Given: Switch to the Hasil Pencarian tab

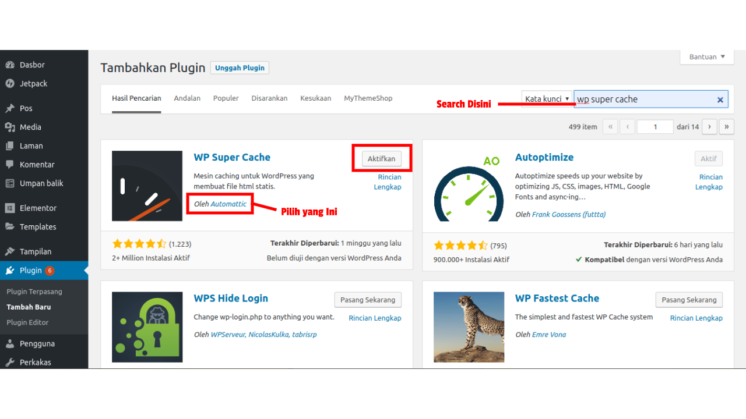Looking at the screenshot, I should pos(136,98).
